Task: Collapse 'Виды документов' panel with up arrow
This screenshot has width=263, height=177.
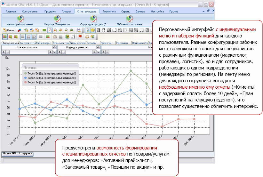Action: click(x=99, y=47)
